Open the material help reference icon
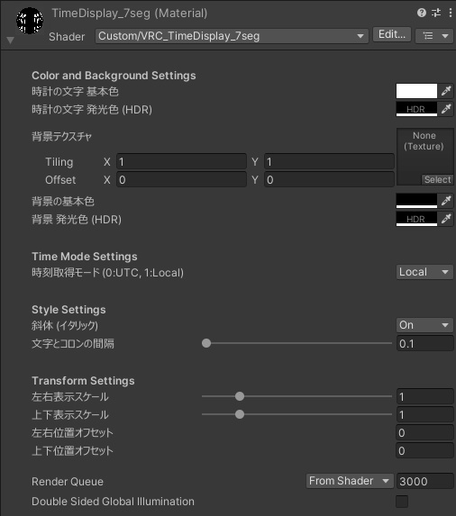The width and height of the screenshot is (456, 516). [422, 13]
